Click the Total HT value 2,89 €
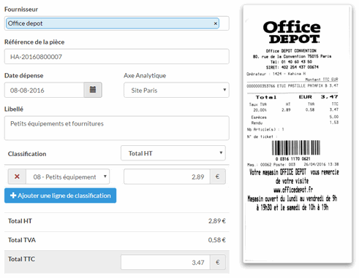 tap(217, 221)
